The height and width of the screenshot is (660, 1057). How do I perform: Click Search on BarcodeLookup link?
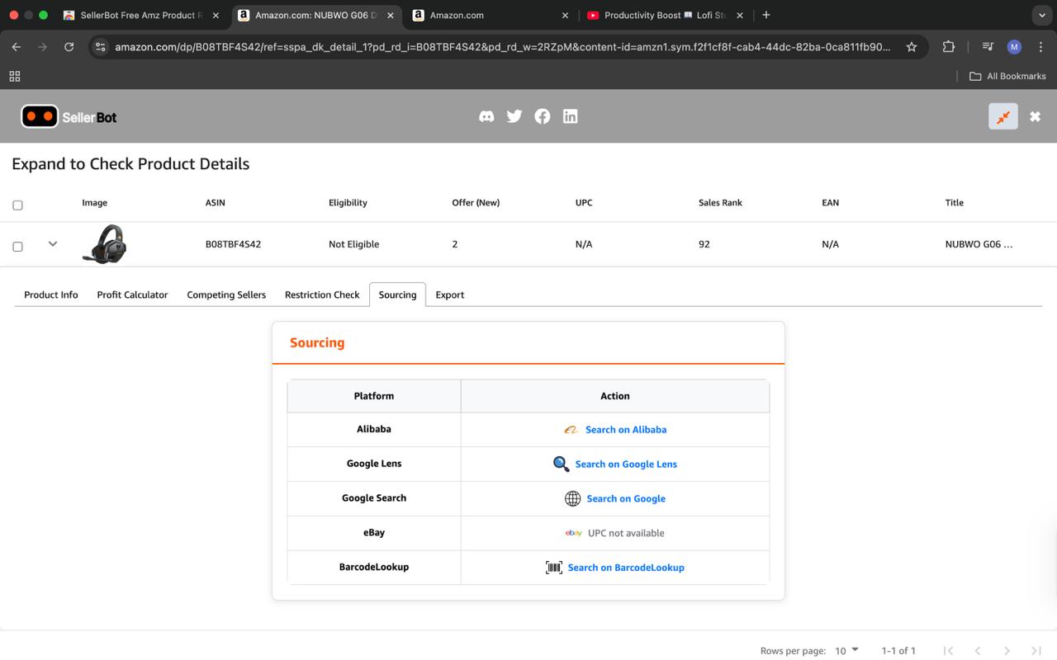tap(626, 568)
